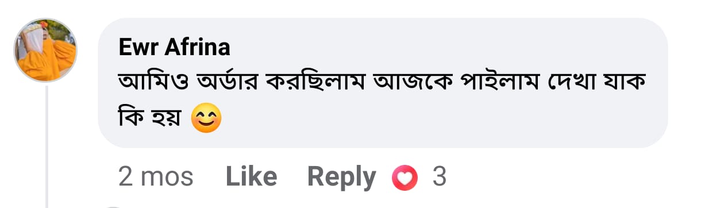Click the Ewr Afrina commenter name
The height and width of the screenshot is (208, 701).
pos(175,48)
